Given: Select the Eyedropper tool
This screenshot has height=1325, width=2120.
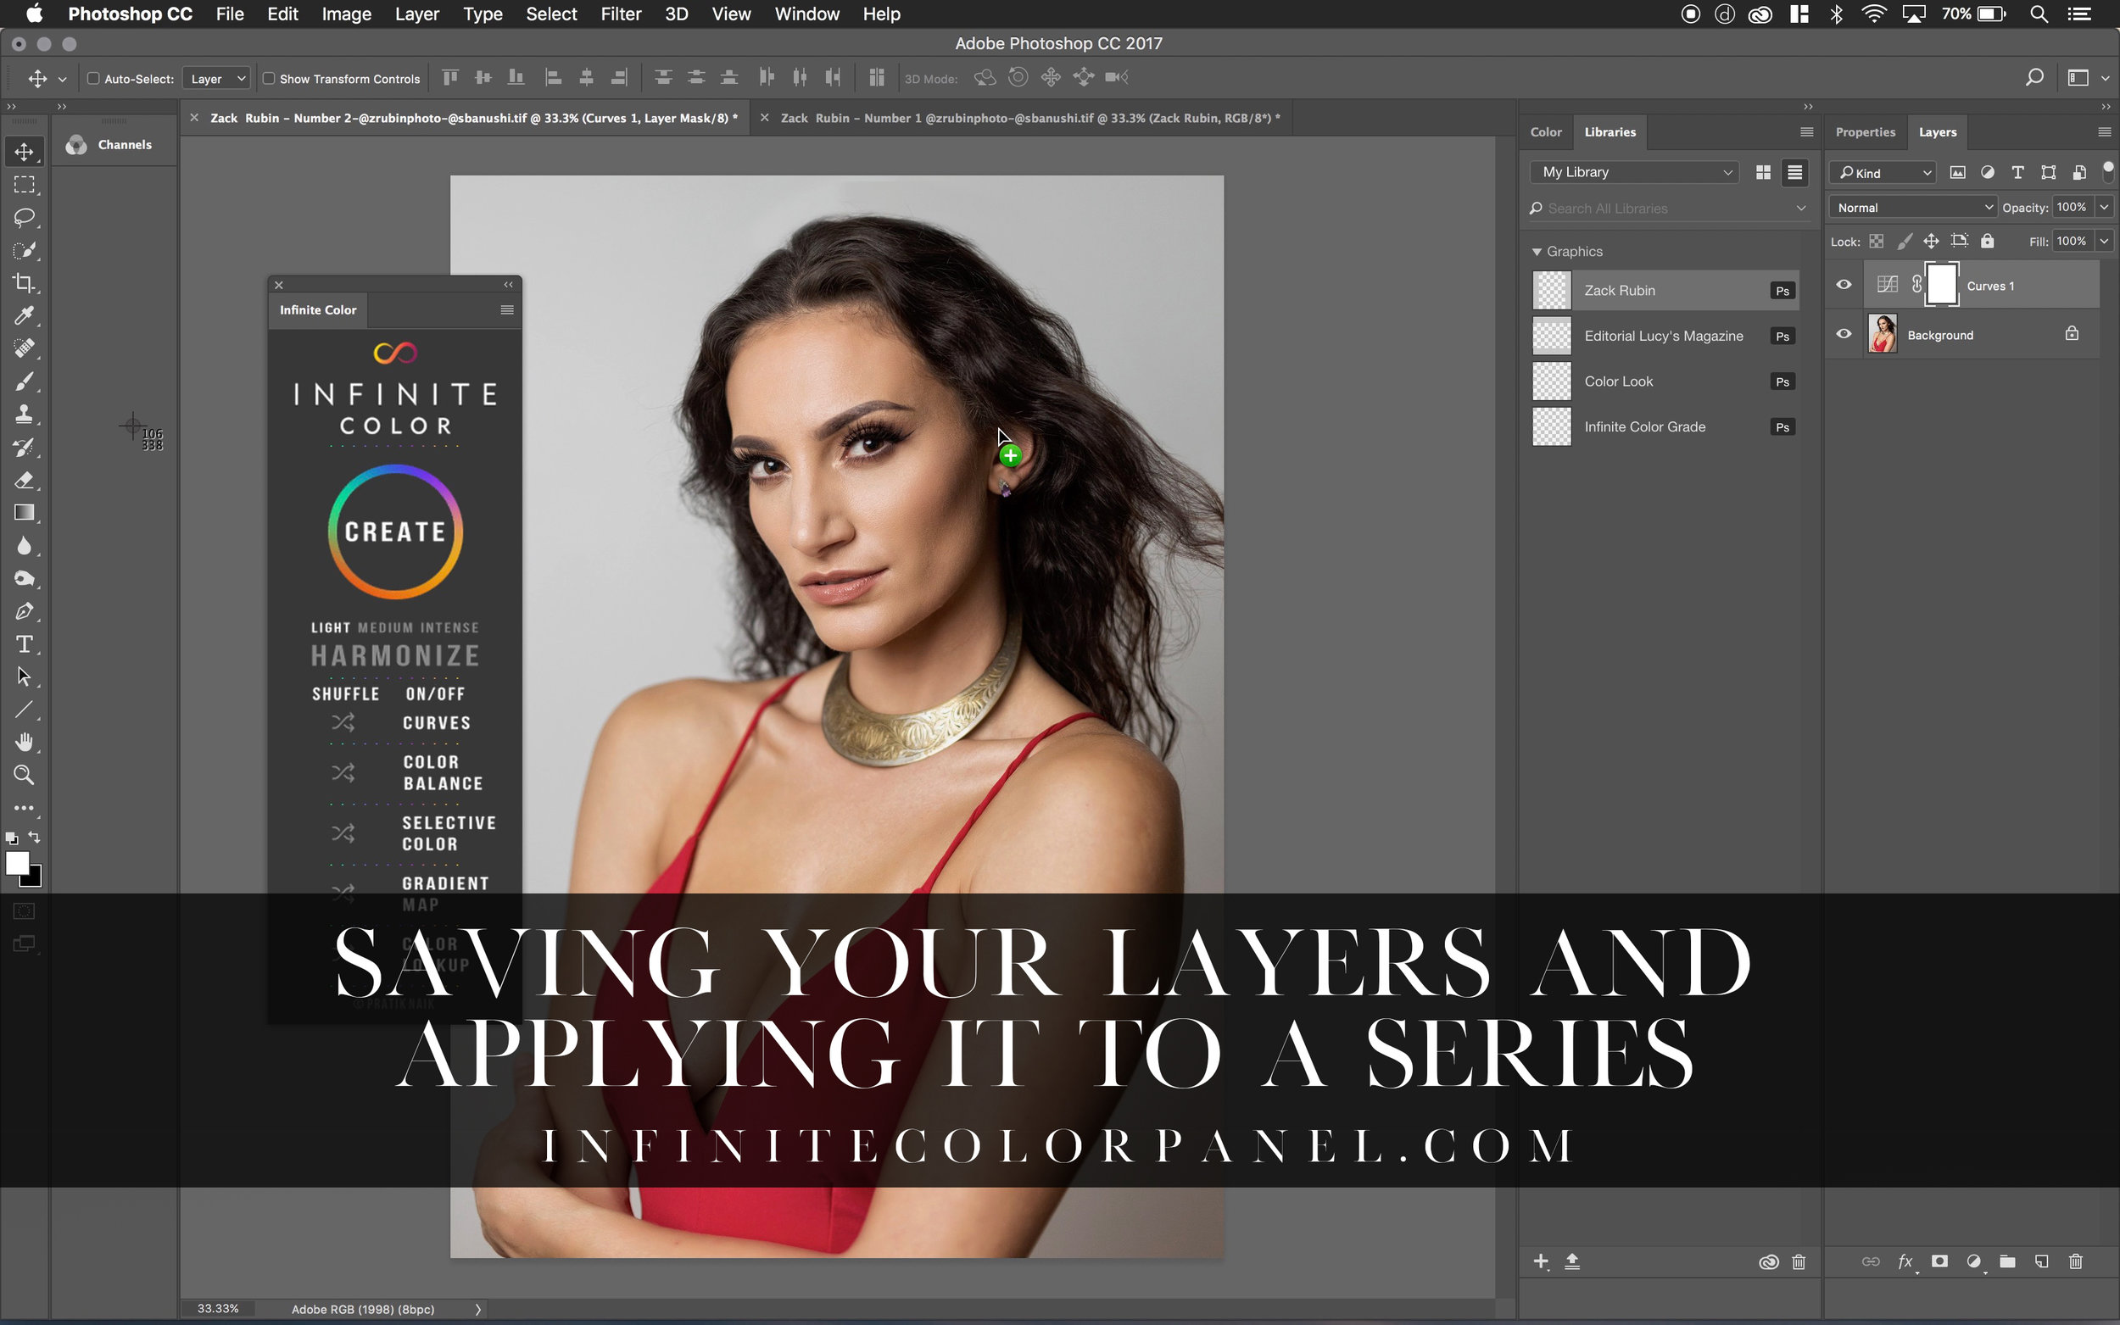Looking at the screenshot, I should tap(24, 315).
